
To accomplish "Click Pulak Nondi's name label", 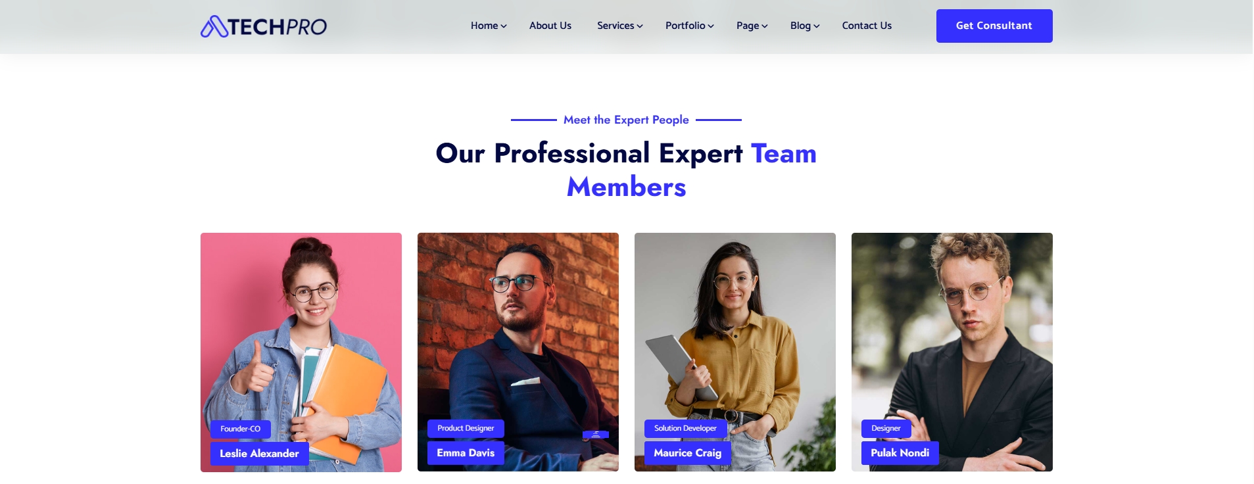I will coord(900,452).
